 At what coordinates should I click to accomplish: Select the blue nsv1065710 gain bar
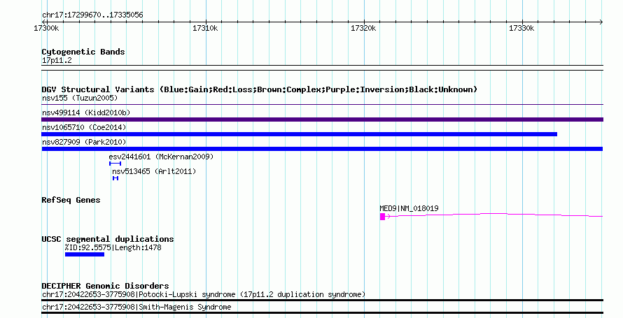(299, 134)
